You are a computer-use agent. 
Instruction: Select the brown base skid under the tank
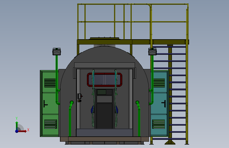tap(104, 139)
